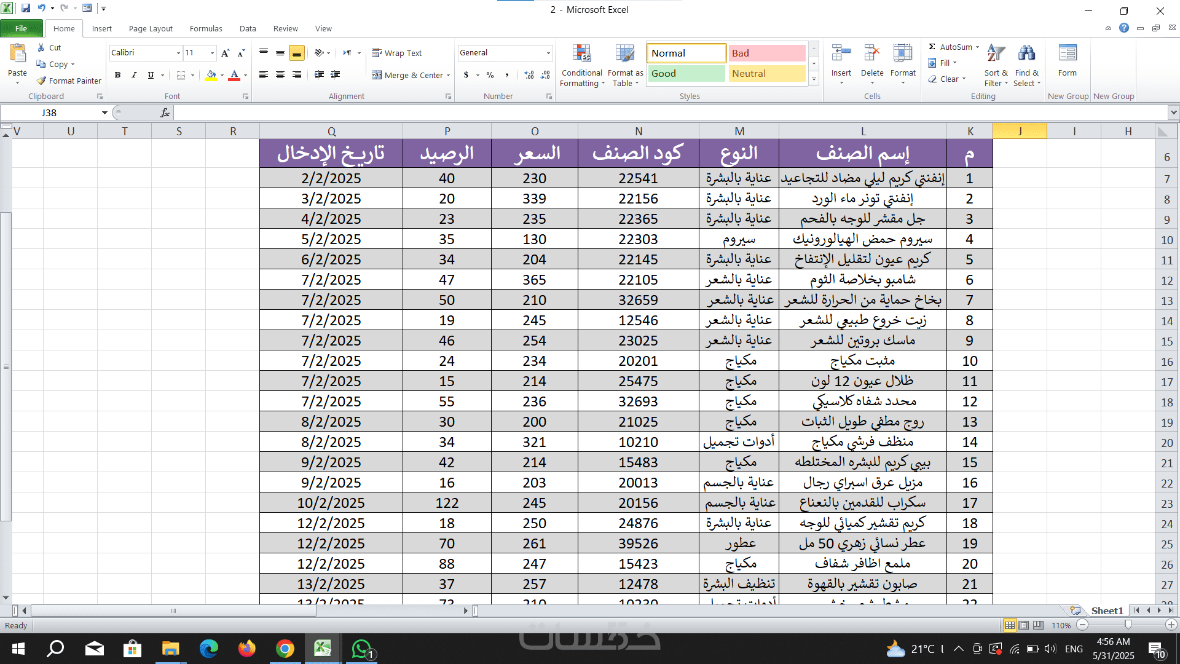The width and height of the screenshot is (1180, 664).
Task: Open Format as Table gallery
Action: pyautogui.click(x=625, y=54)
